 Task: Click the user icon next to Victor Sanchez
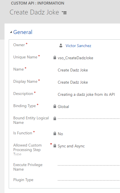61,46
